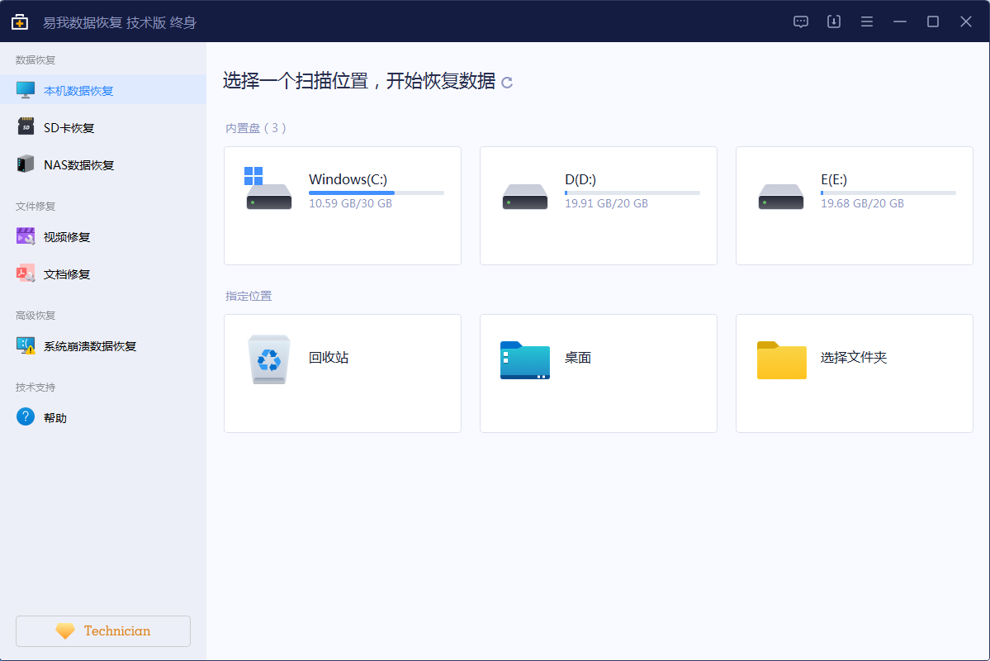
Task: Click the app logo in title bar
Action: [20, 21]
